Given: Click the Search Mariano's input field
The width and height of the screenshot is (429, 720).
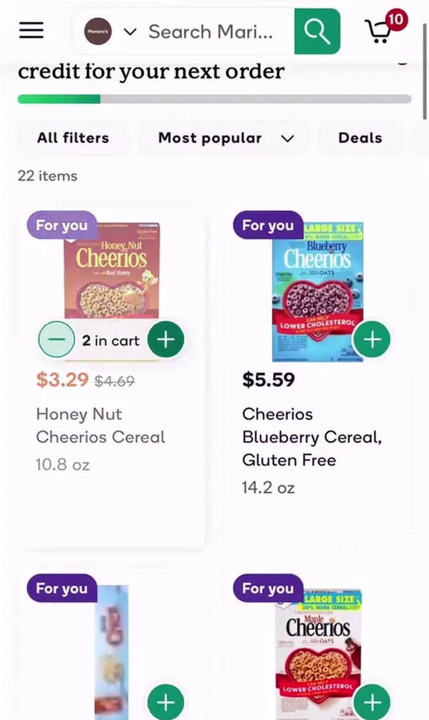Looking at the screenshot, I should (x=212, y=32).
